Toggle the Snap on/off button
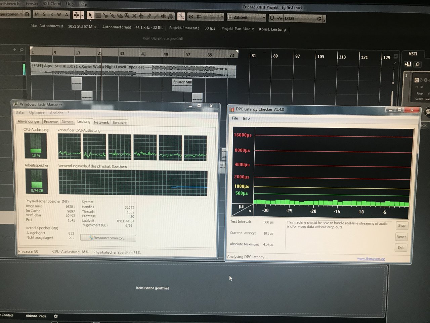Image resolution: width=430 pixels, height=323 pixels. pyautogui.click(x=191, y=17)
